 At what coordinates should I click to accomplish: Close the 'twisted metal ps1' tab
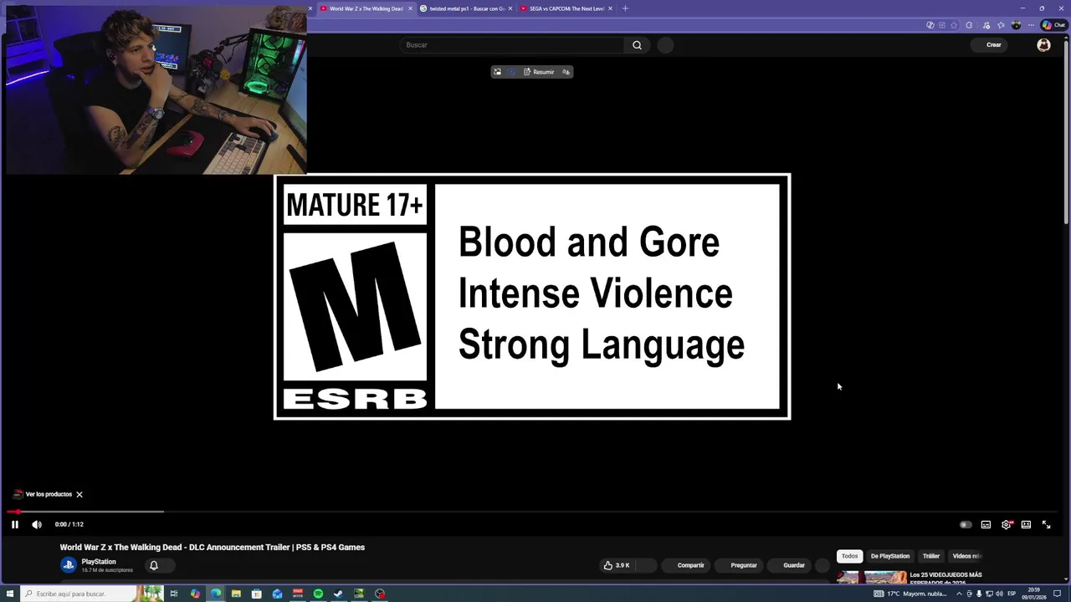tap(510, 8)
